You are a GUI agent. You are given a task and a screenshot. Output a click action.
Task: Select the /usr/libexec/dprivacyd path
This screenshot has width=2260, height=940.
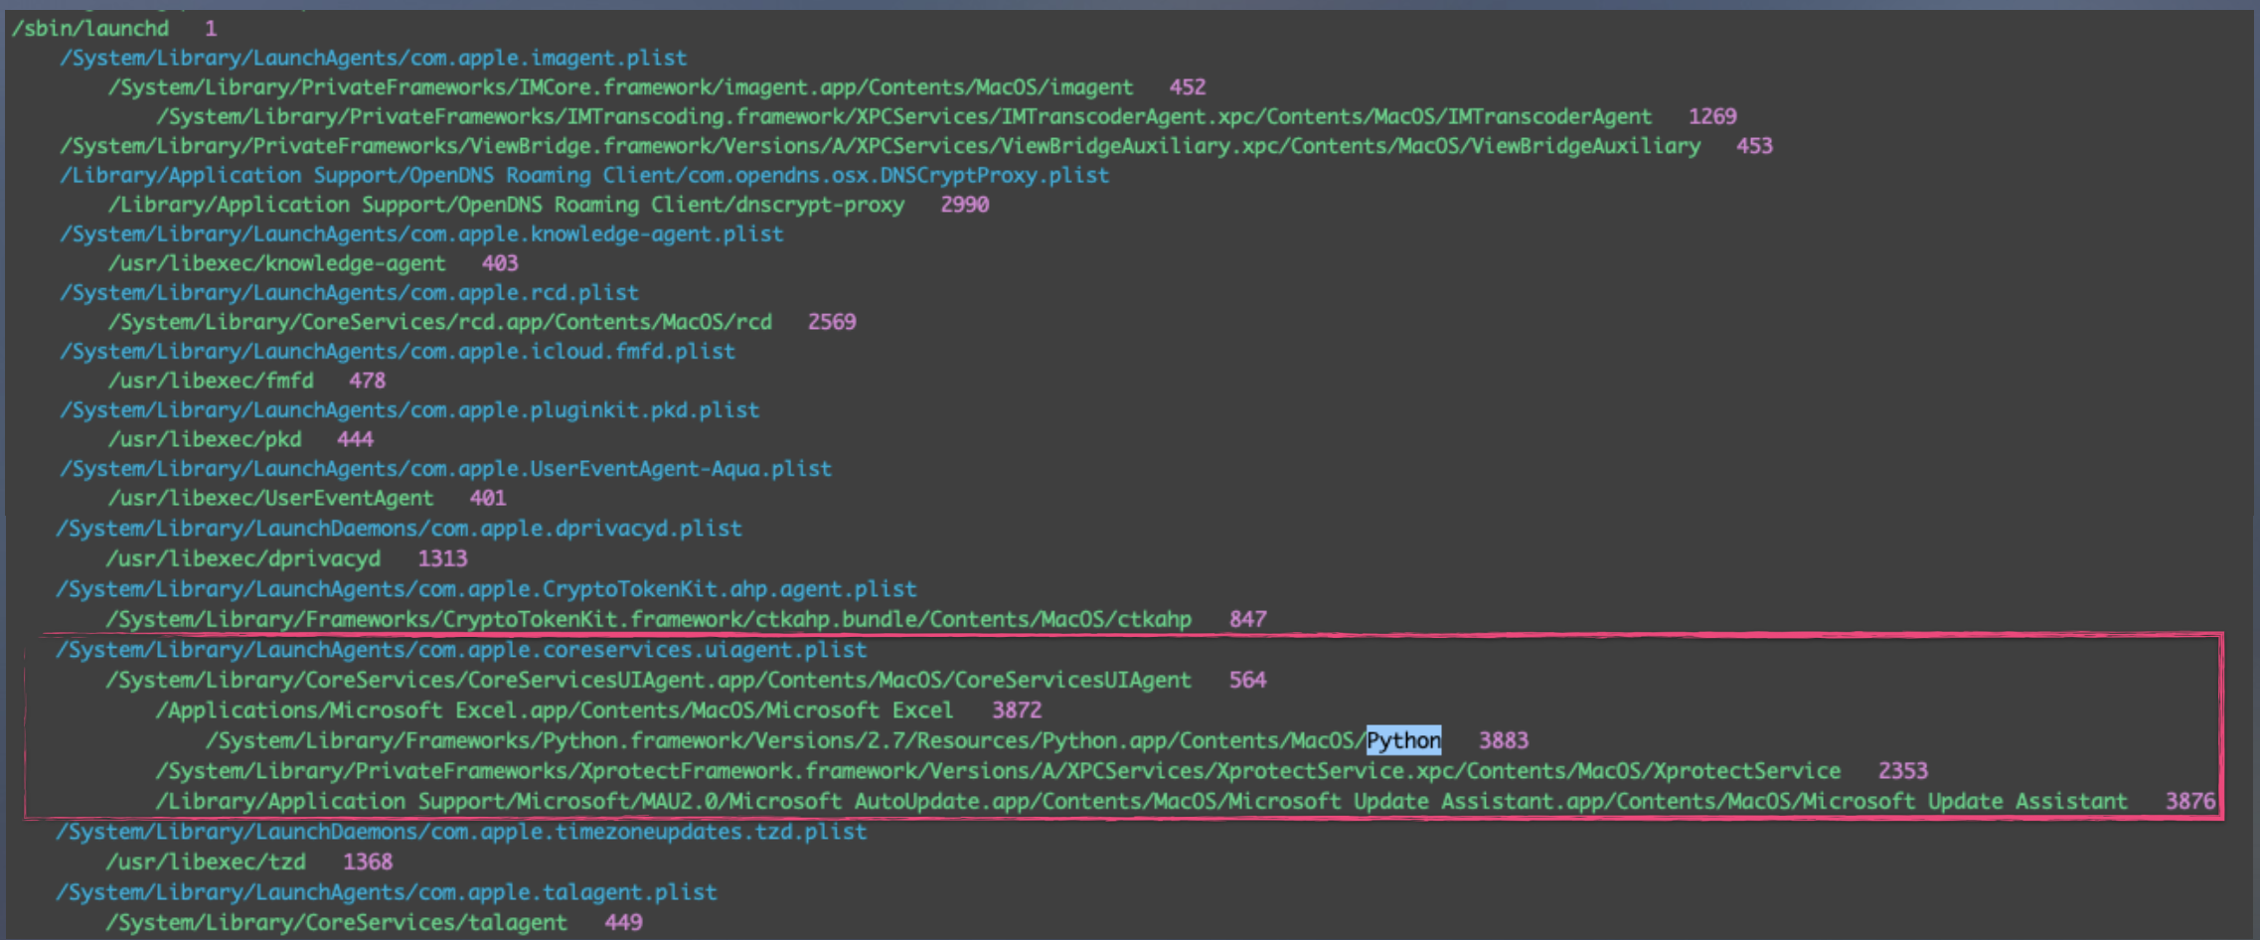pyautogui.click(x=243, y=558)
